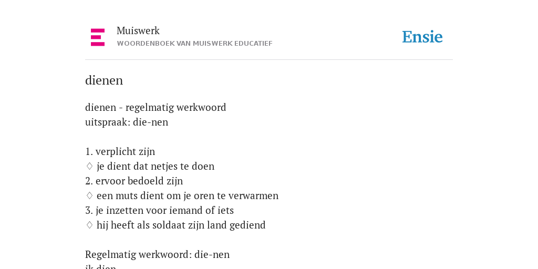This screenshot has height=269, width=538.
Task: Click diamond bullet before 'een muts dient'
Action: (89, 196)
